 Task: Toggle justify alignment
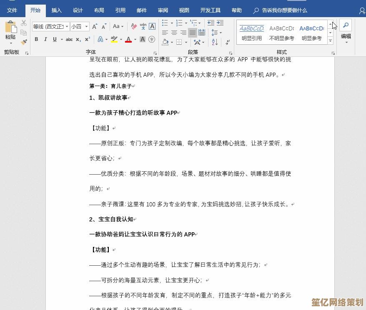pos(193,33)
